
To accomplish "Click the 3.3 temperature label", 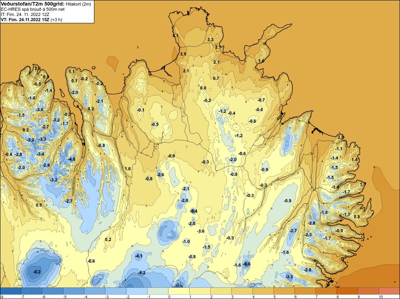I will (210, 40).
